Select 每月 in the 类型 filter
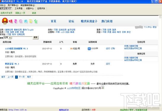The image size is (162, 111). (x=119, y=32)
